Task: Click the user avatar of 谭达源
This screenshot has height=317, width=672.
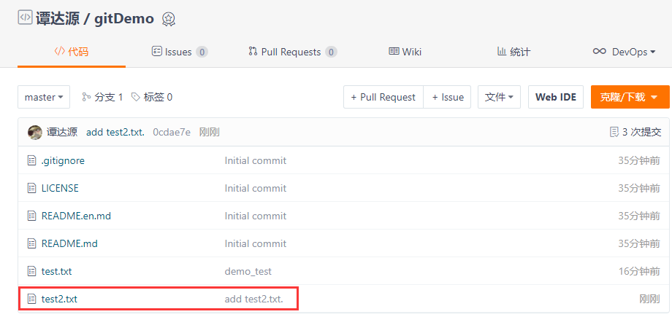Action: [x=35, y=132]
